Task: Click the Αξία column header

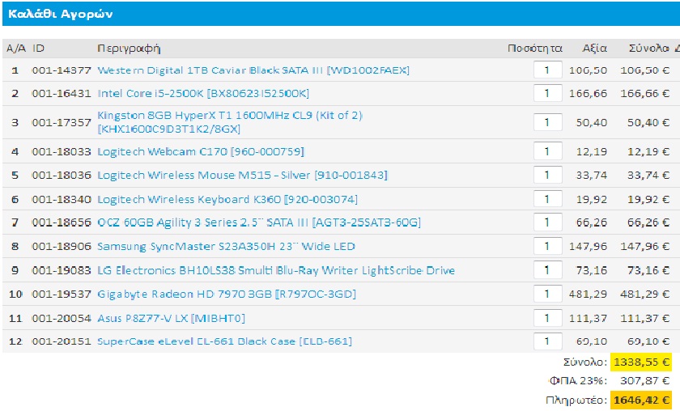Action: point(594,48)
